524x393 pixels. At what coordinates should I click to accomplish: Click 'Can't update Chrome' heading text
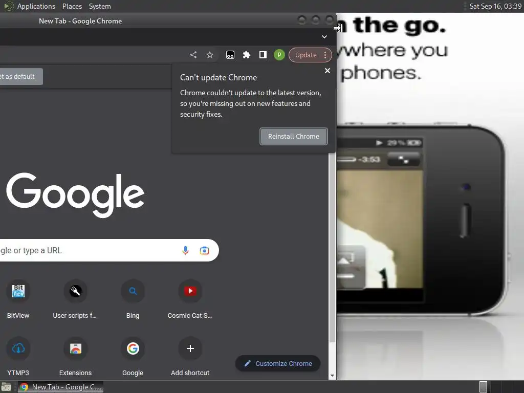[x=219, y=78]
